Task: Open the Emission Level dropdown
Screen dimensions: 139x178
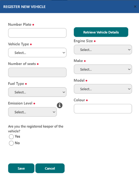Action: tap(32, 112)
